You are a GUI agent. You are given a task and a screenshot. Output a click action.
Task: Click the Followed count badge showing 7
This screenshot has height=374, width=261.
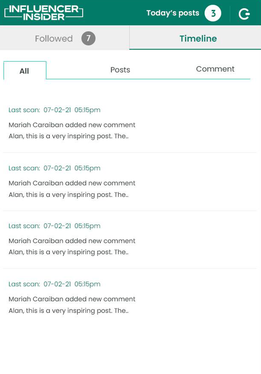[x=88, y=38]
